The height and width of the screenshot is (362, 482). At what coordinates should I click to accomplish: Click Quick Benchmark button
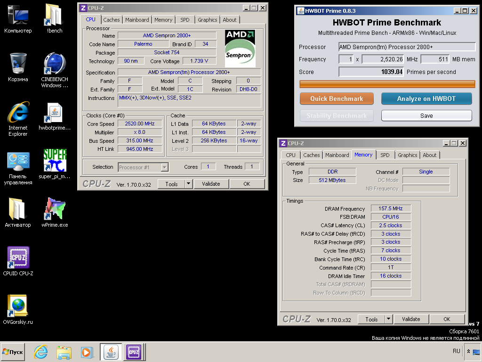(x=337, y=99)
